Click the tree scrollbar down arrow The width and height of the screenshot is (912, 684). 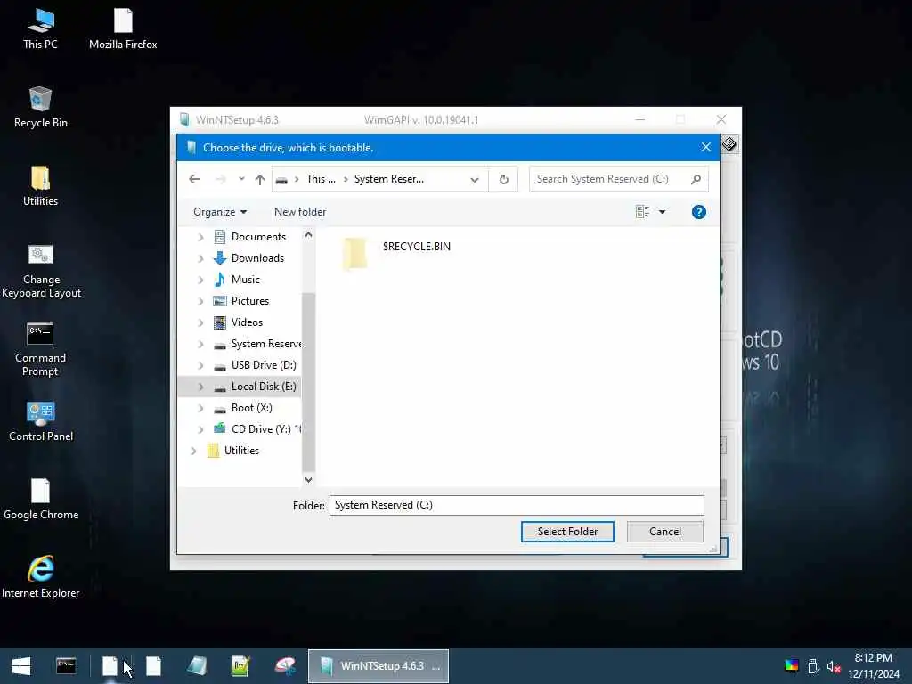tap(309, 480)
